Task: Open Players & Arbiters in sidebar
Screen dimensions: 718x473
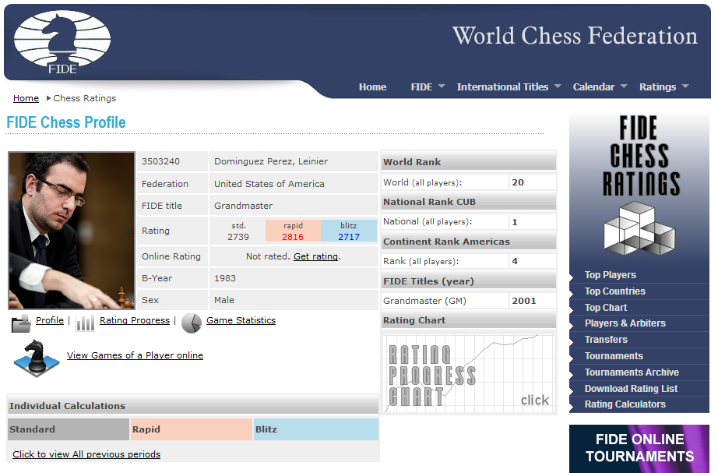Action: (625, 323)
